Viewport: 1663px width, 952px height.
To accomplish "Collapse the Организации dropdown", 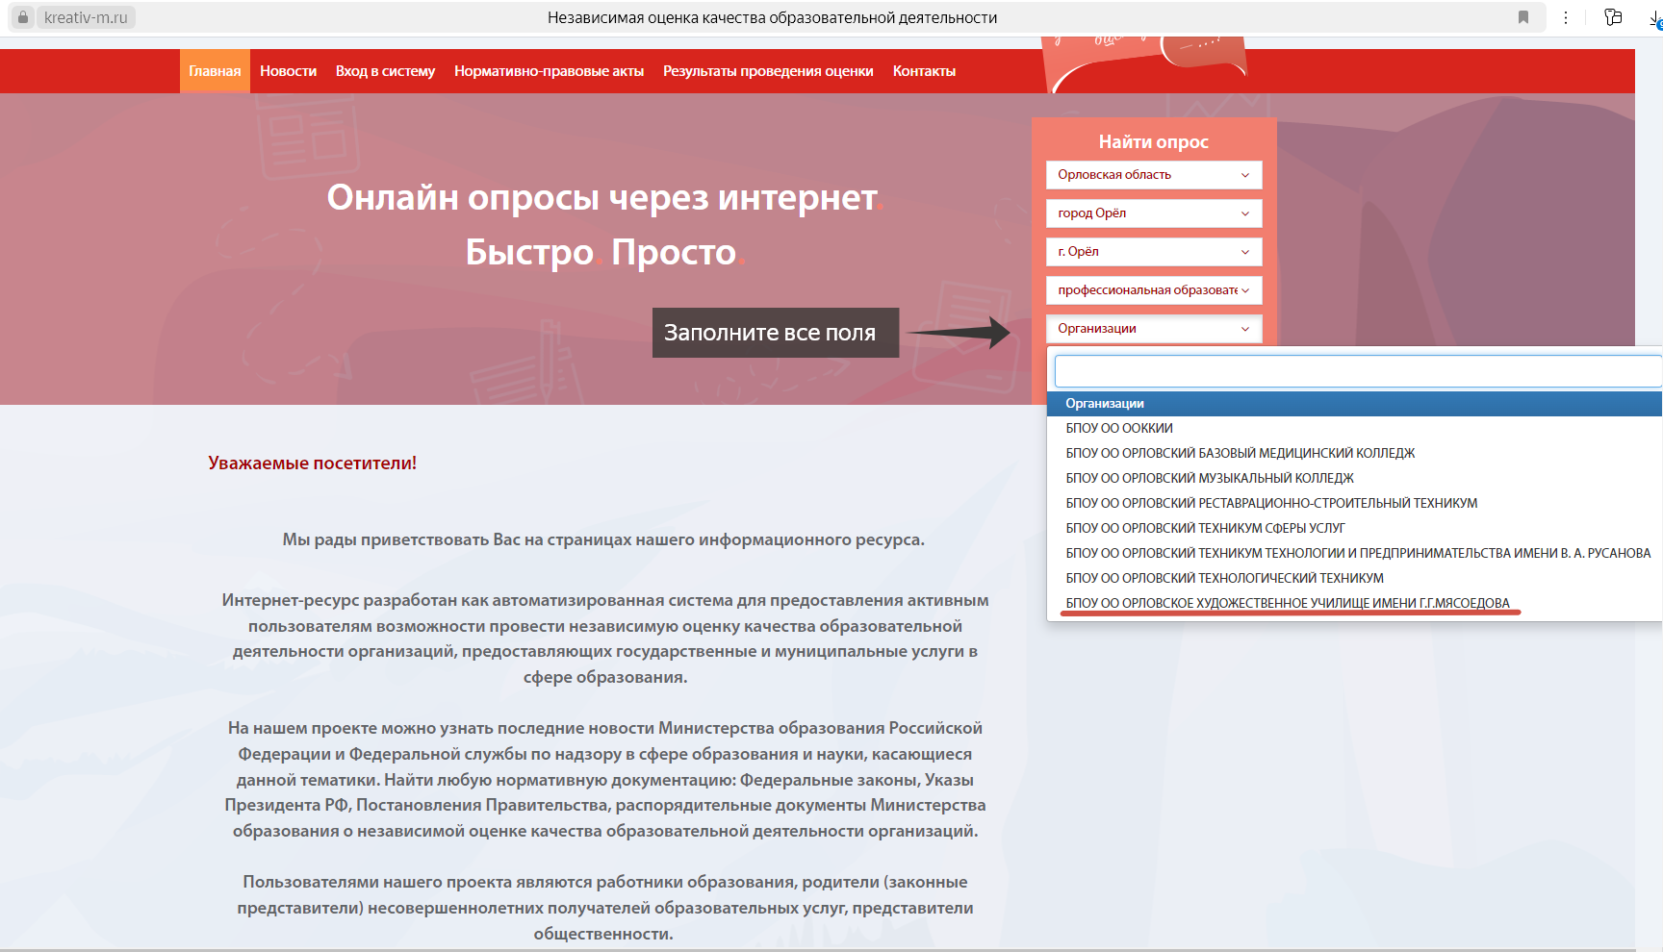I will point(1154,329).
